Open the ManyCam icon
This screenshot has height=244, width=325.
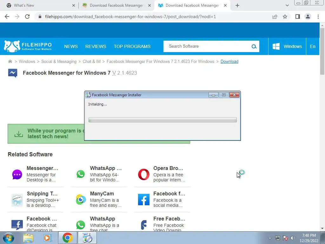pyautogui.click(x=81, y=200)
